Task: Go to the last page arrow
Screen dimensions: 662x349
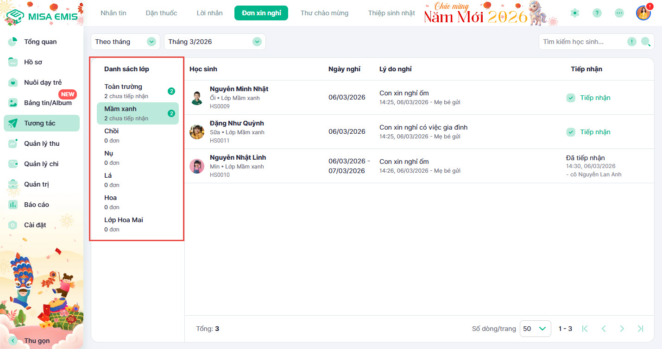Action: coord(640,329)
